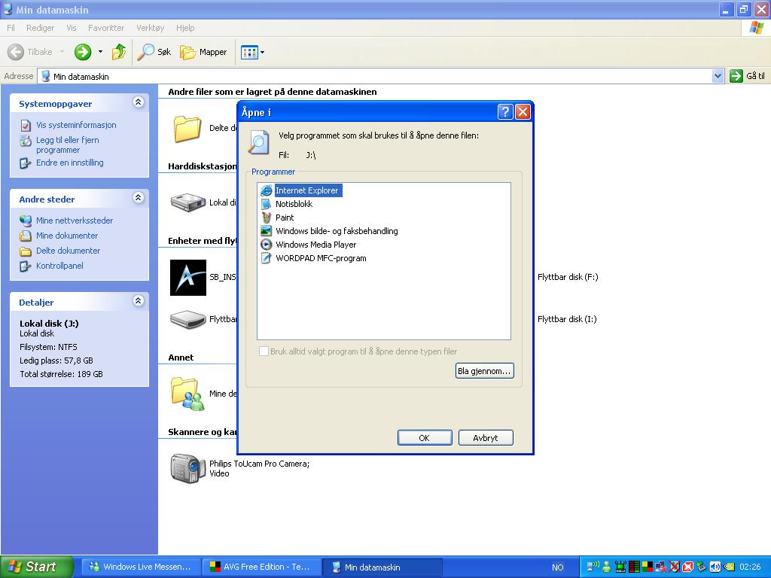Image resolution: width=771 pixels, height=578 pixels.
Task: Click the NO language indicator
Action: (558, 567)
